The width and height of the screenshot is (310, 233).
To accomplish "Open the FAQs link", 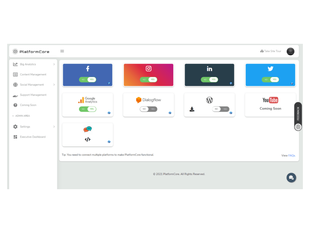I will pyautogui.click(x=292, y=156).
